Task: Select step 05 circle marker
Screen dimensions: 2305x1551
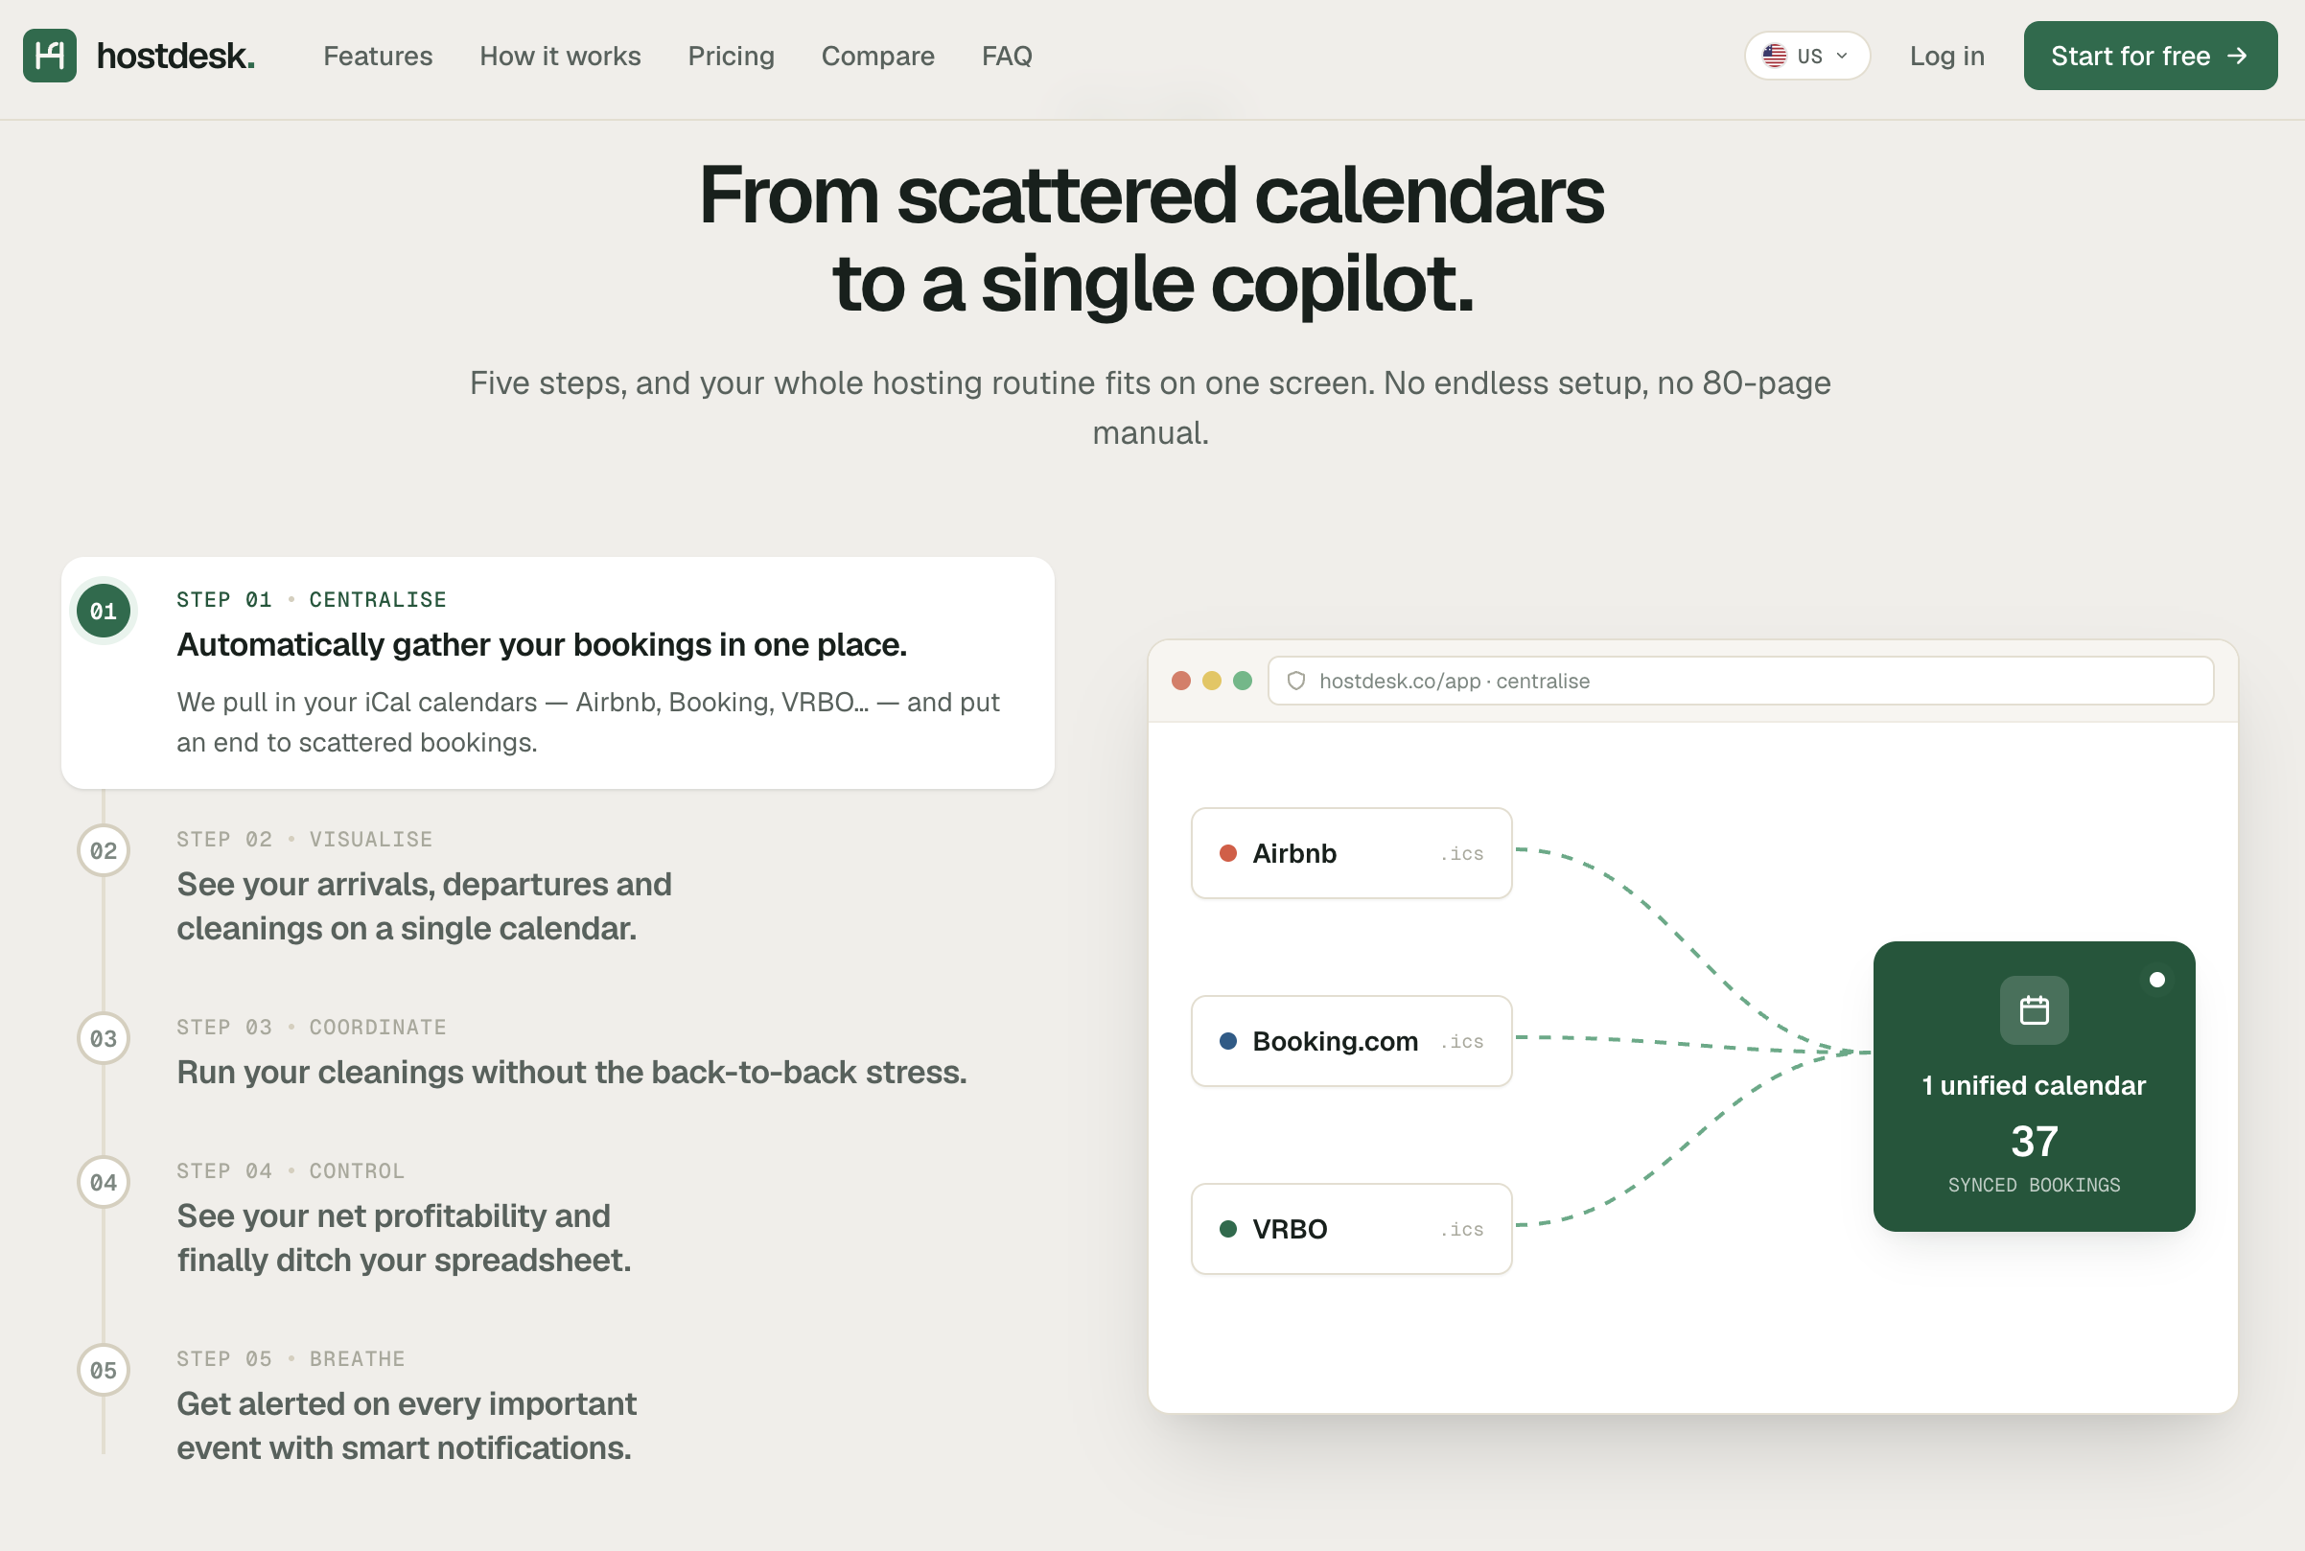Action: tap(104, 1370)
